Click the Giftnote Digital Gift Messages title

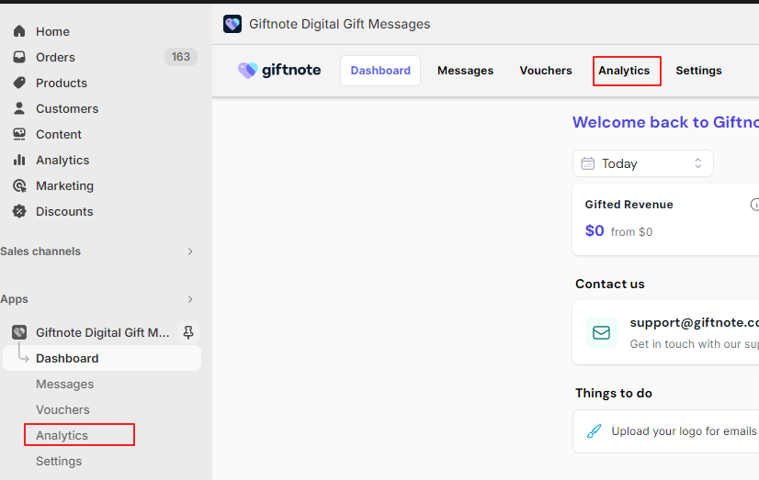point(339,24)
